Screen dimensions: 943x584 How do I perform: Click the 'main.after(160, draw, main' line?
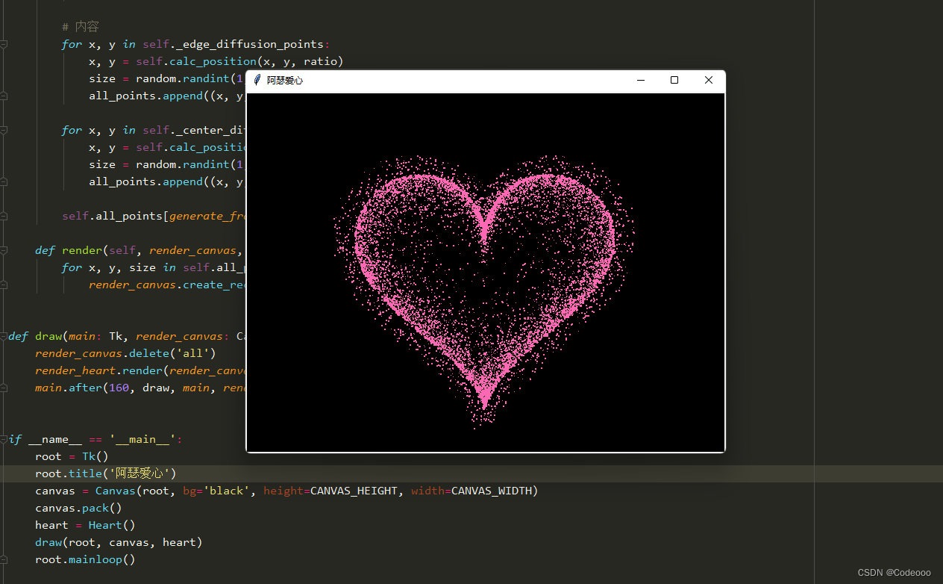click(140, 388)
